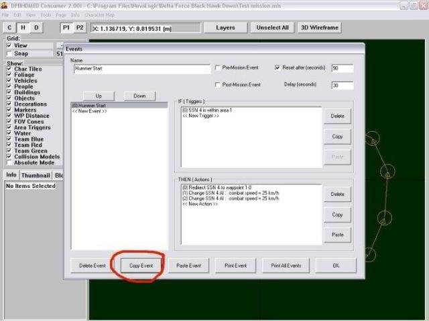
Task: Click the C toolbar button
Action: 9,28
